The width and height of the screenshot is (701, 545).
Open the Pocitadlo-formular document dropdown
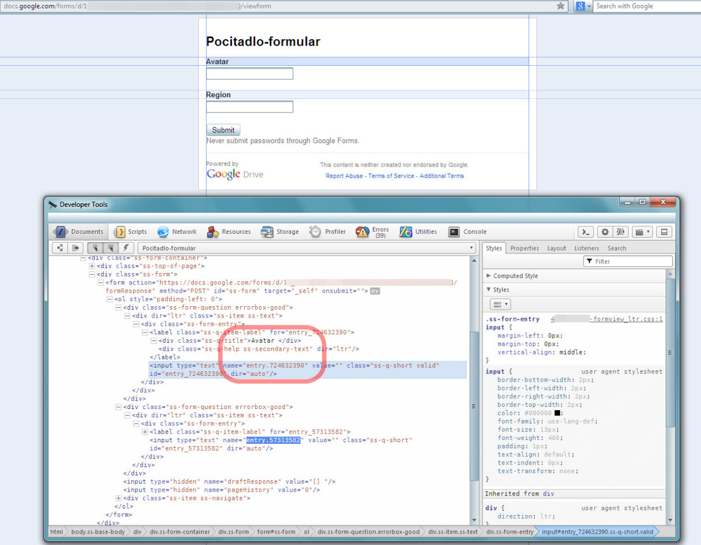point(307,248)
